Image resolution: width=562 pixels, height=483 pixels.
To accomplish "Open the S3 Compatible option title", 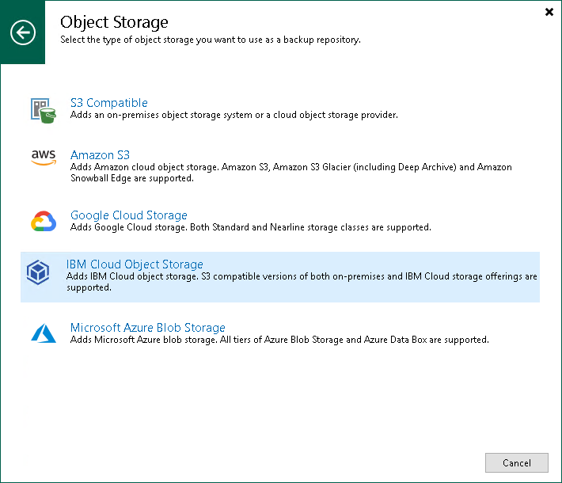I will (x=108, y=103).
